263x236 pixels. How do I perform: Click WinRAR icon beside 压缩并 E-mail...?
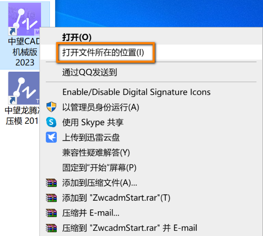coord(51,213)
